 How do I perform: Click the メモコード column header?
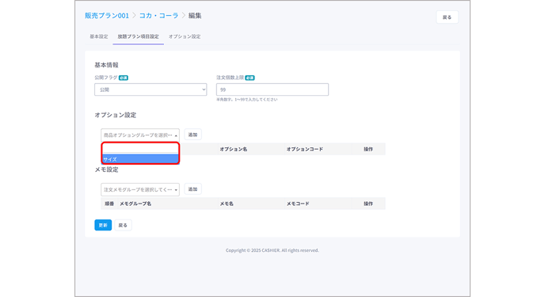[x=298, y=204]
